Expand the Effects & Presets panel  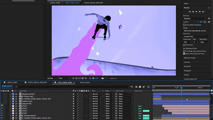click(x=190, y=58)
